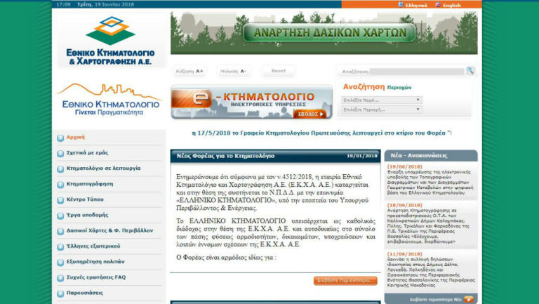Click Εθνικό Κτηματολόγιο Γίνεται Πραγματικότητα banner
The height and width of the screenshot is (304, 539).
(x=109, y=99)
